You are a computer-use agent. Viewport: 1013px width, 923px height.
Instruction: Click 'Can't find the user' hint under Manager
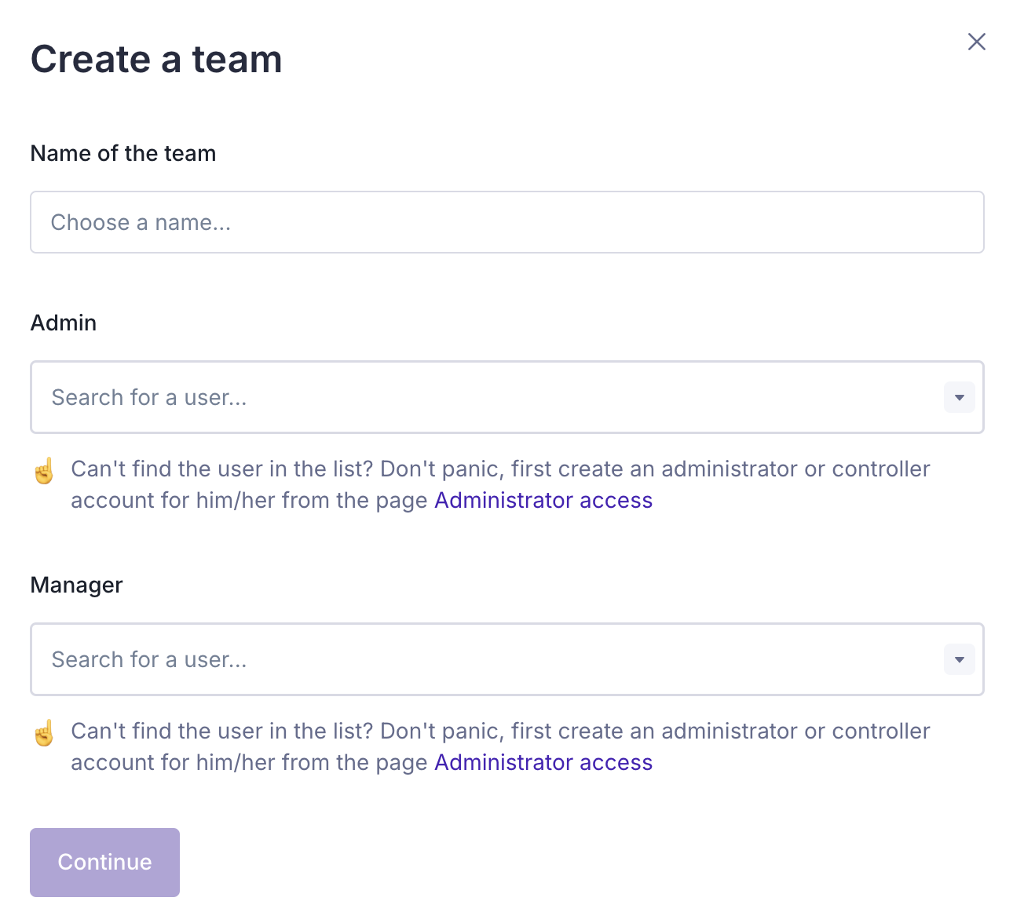[x=499, y=731]
